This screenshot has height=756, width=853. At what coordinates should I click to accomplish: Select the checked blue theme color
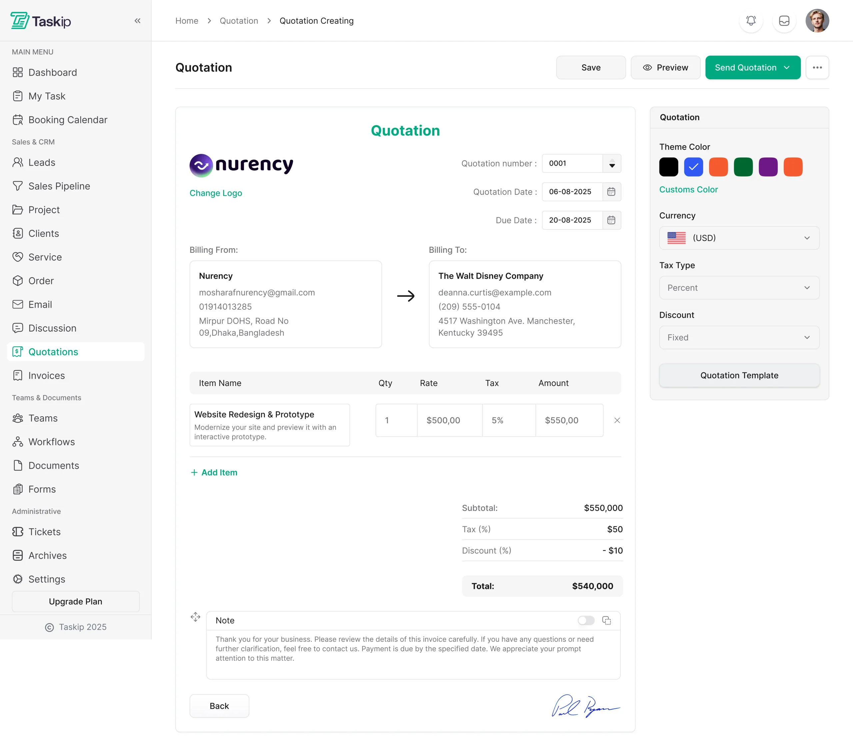coord(693,167)
